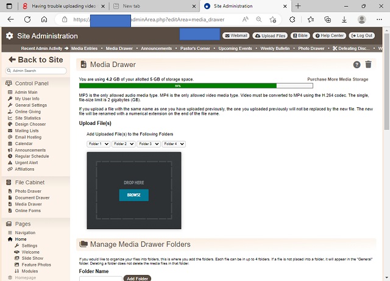Click the BROWSE upload button
This screenshot has width=390, height=281.
click(134, 195)
